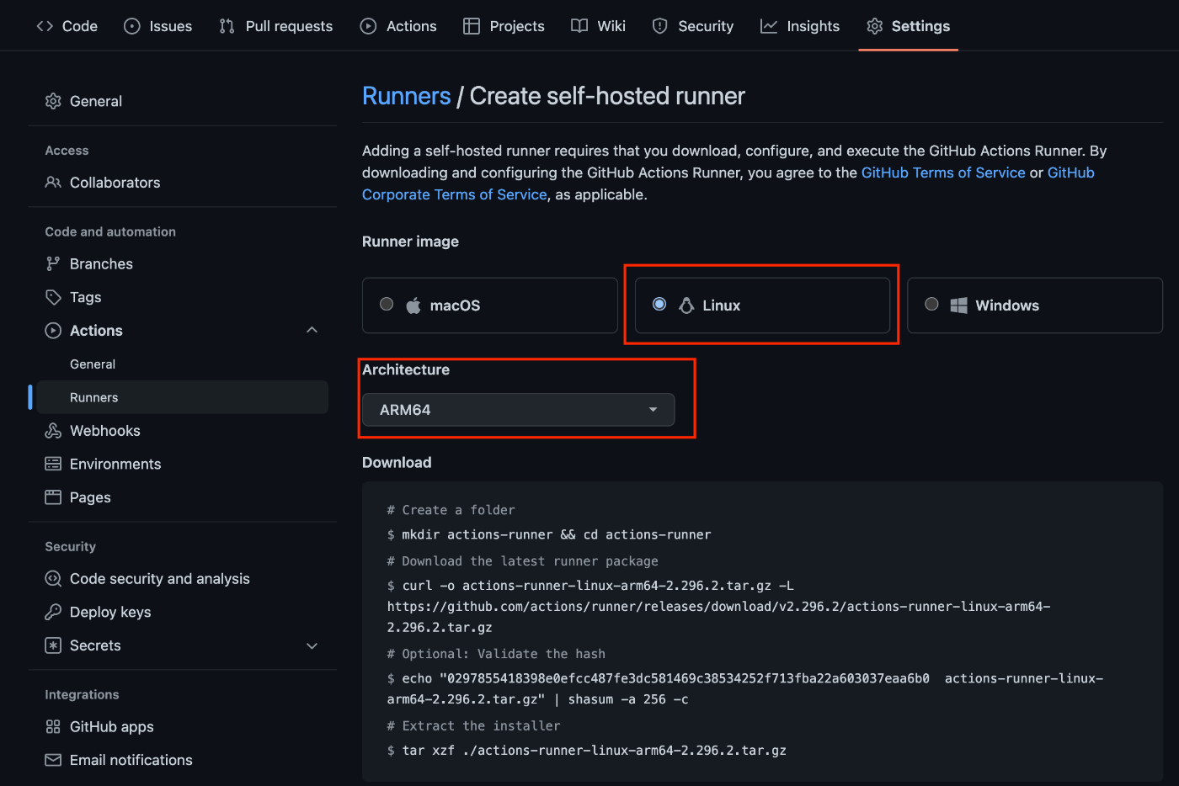Open Email notifications settings
Viewport: 1179px width, 786px height.
tap(131, 760)
